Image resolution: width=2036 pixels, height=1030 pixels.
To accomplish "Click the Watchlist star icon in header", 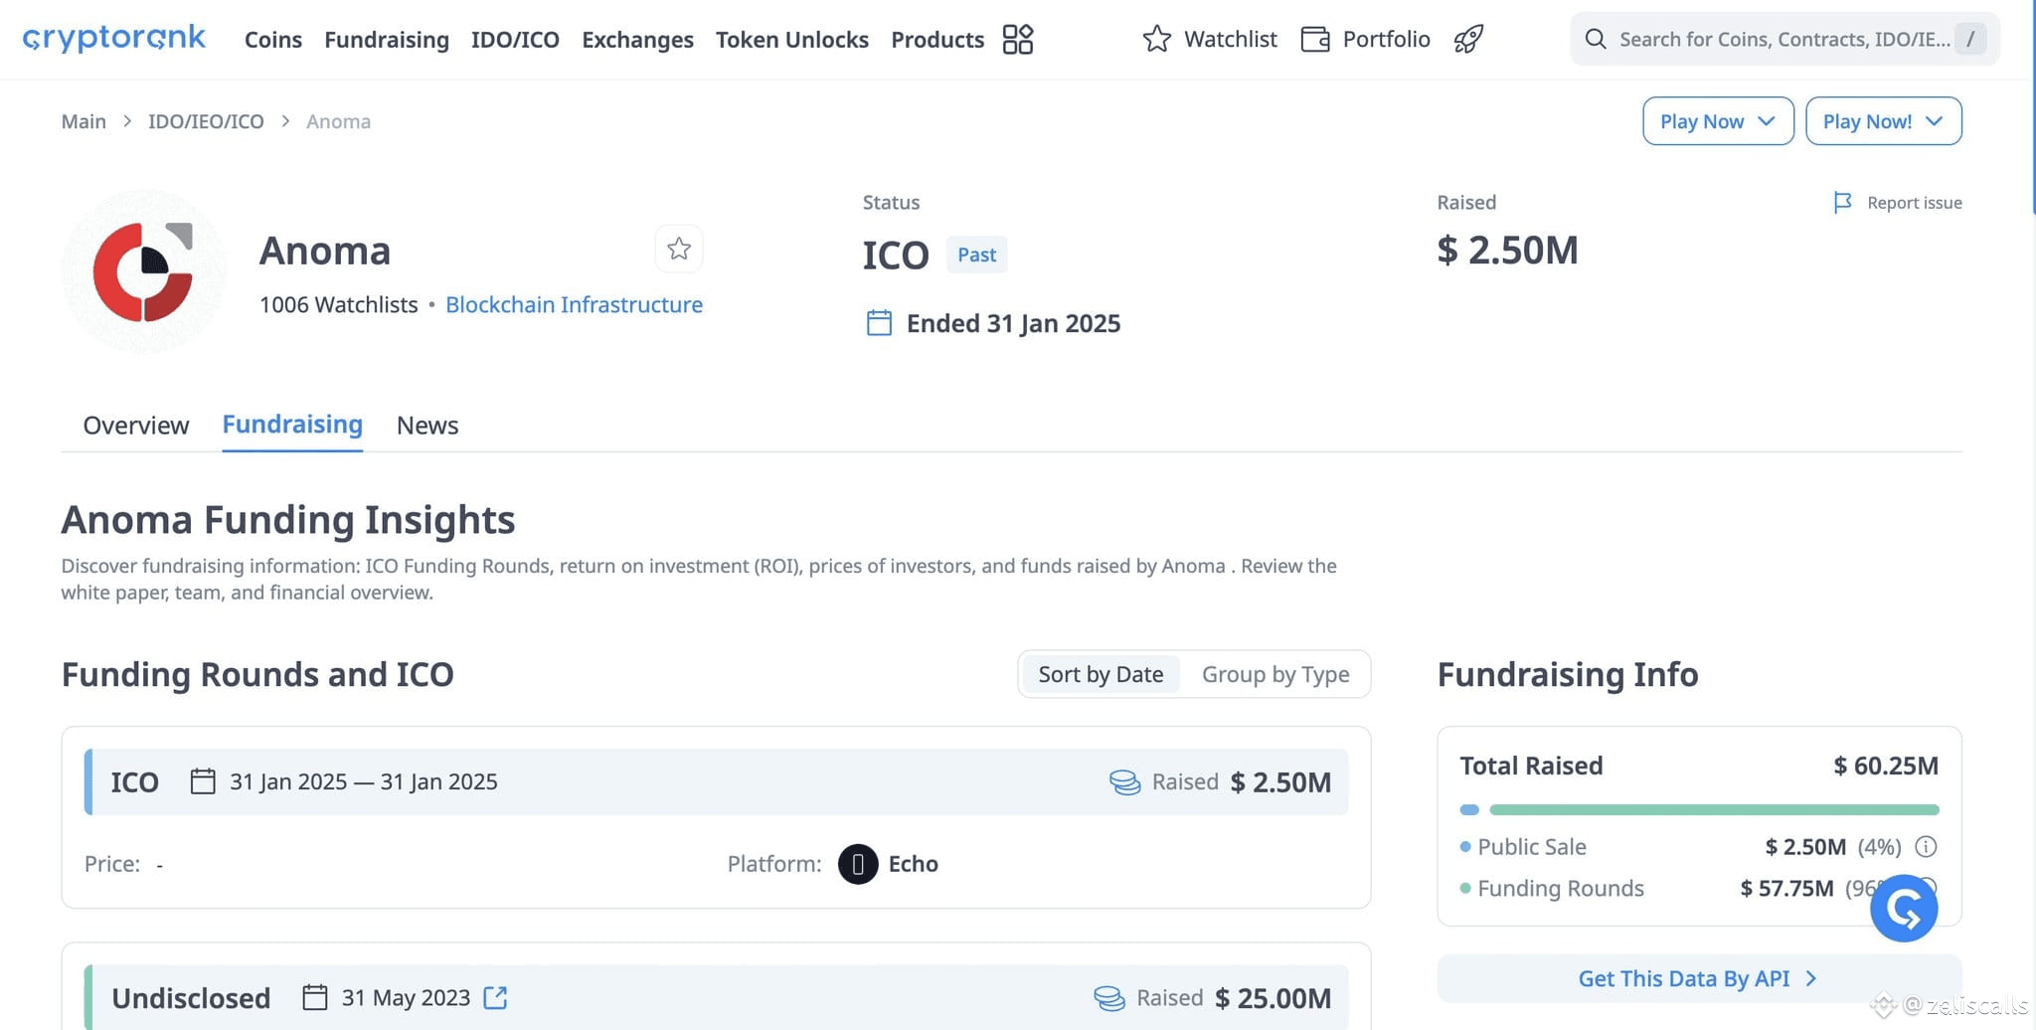I will pos(1156,39).
